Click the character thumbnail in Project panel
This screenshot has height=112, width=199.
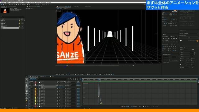[5, 11]
